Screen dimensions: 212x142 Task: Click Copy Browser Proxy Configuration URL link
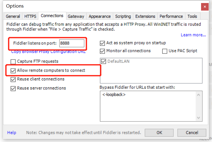click(48, 52)
